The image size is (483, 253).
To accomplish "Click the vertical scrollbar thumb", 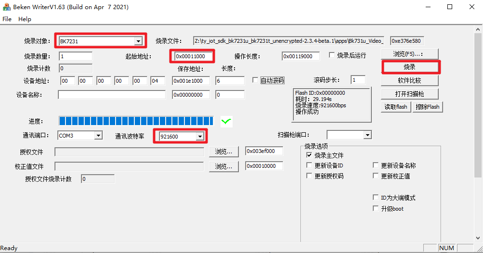I will pos(478,105).
